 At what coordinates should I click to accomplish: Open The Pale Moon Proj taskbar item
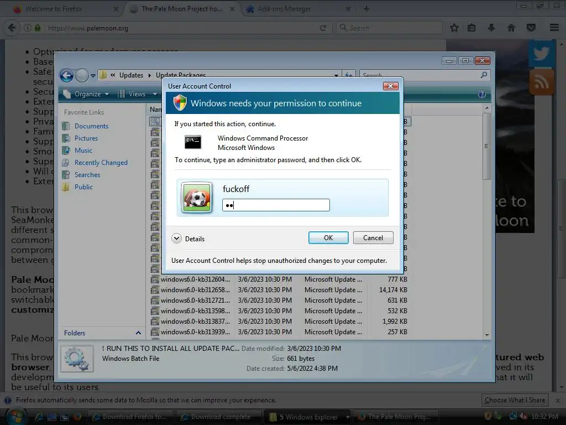(396, 417)
